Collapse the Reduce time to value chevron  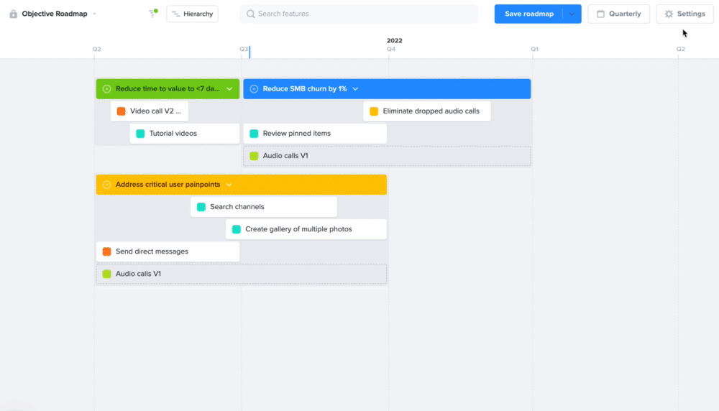(x=229, y=89)
